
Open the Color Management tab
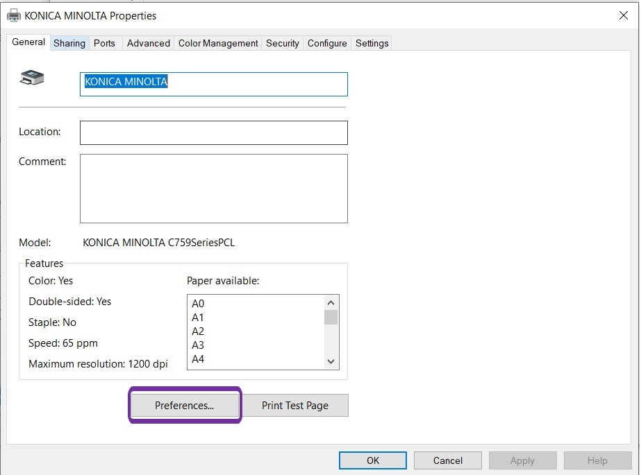[x=217, y=42]
